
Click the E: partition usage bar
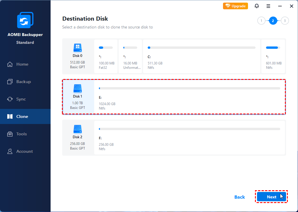tap(190, 88)
